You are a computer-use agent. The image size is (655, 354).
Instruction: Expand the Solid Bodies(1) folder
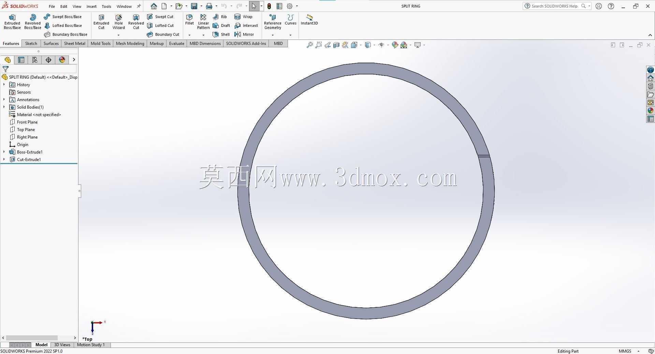click(4, 107)
